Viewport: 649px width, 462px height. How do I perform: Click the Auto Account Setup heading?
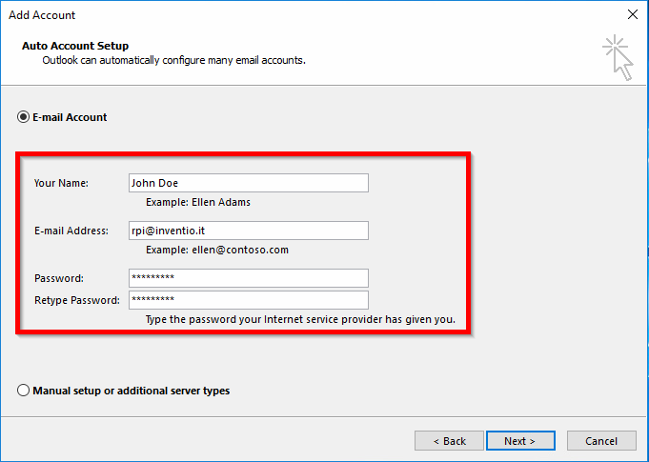tap(74, 46)
